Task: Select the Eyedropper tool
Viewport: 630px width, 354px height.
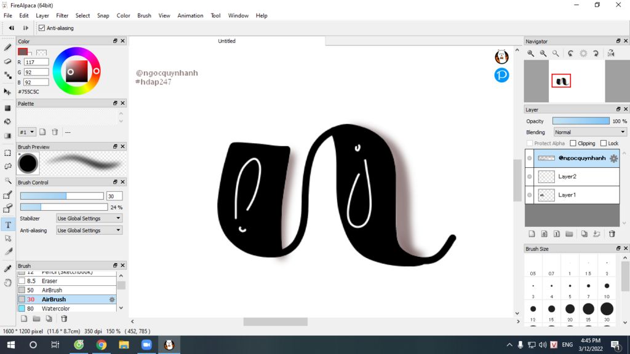Action: pyautogui.click(x=7, y=269)
